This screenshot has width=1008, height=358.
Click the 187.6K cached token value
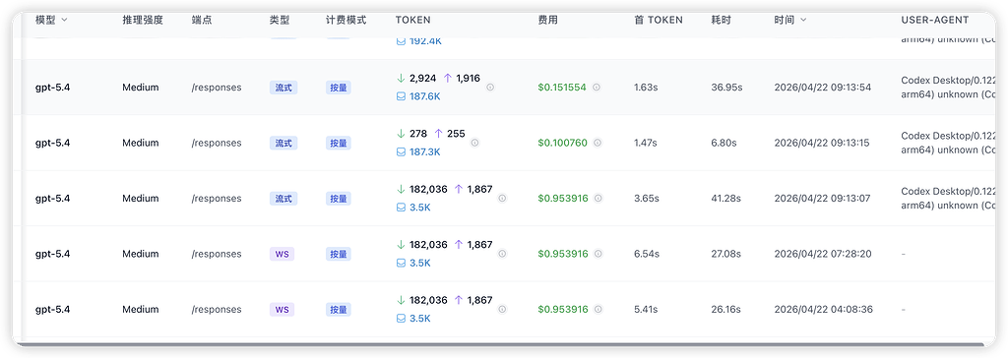click(425, 96)
